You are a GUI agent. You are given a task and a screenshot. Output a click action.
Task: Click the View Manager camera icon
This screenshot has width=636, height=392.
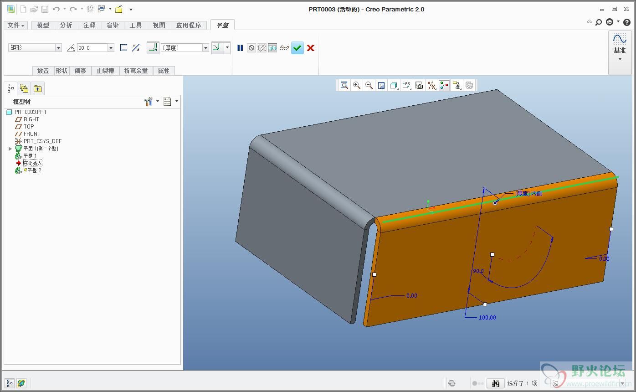tap(419, 85)
